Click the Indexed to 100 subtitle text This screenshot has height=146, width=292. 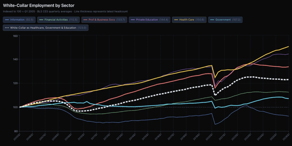pyautogui.click(x=65, y=11)
